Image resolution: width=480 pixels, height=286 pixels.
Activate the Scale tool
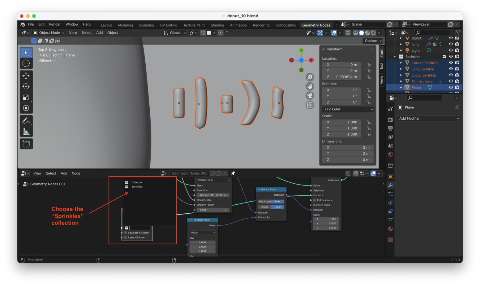[x=26, y=97]
